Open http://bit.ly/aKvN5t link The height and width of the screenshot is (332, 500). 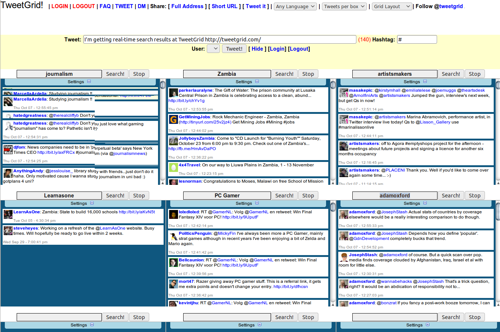click(x=137, y=212)
